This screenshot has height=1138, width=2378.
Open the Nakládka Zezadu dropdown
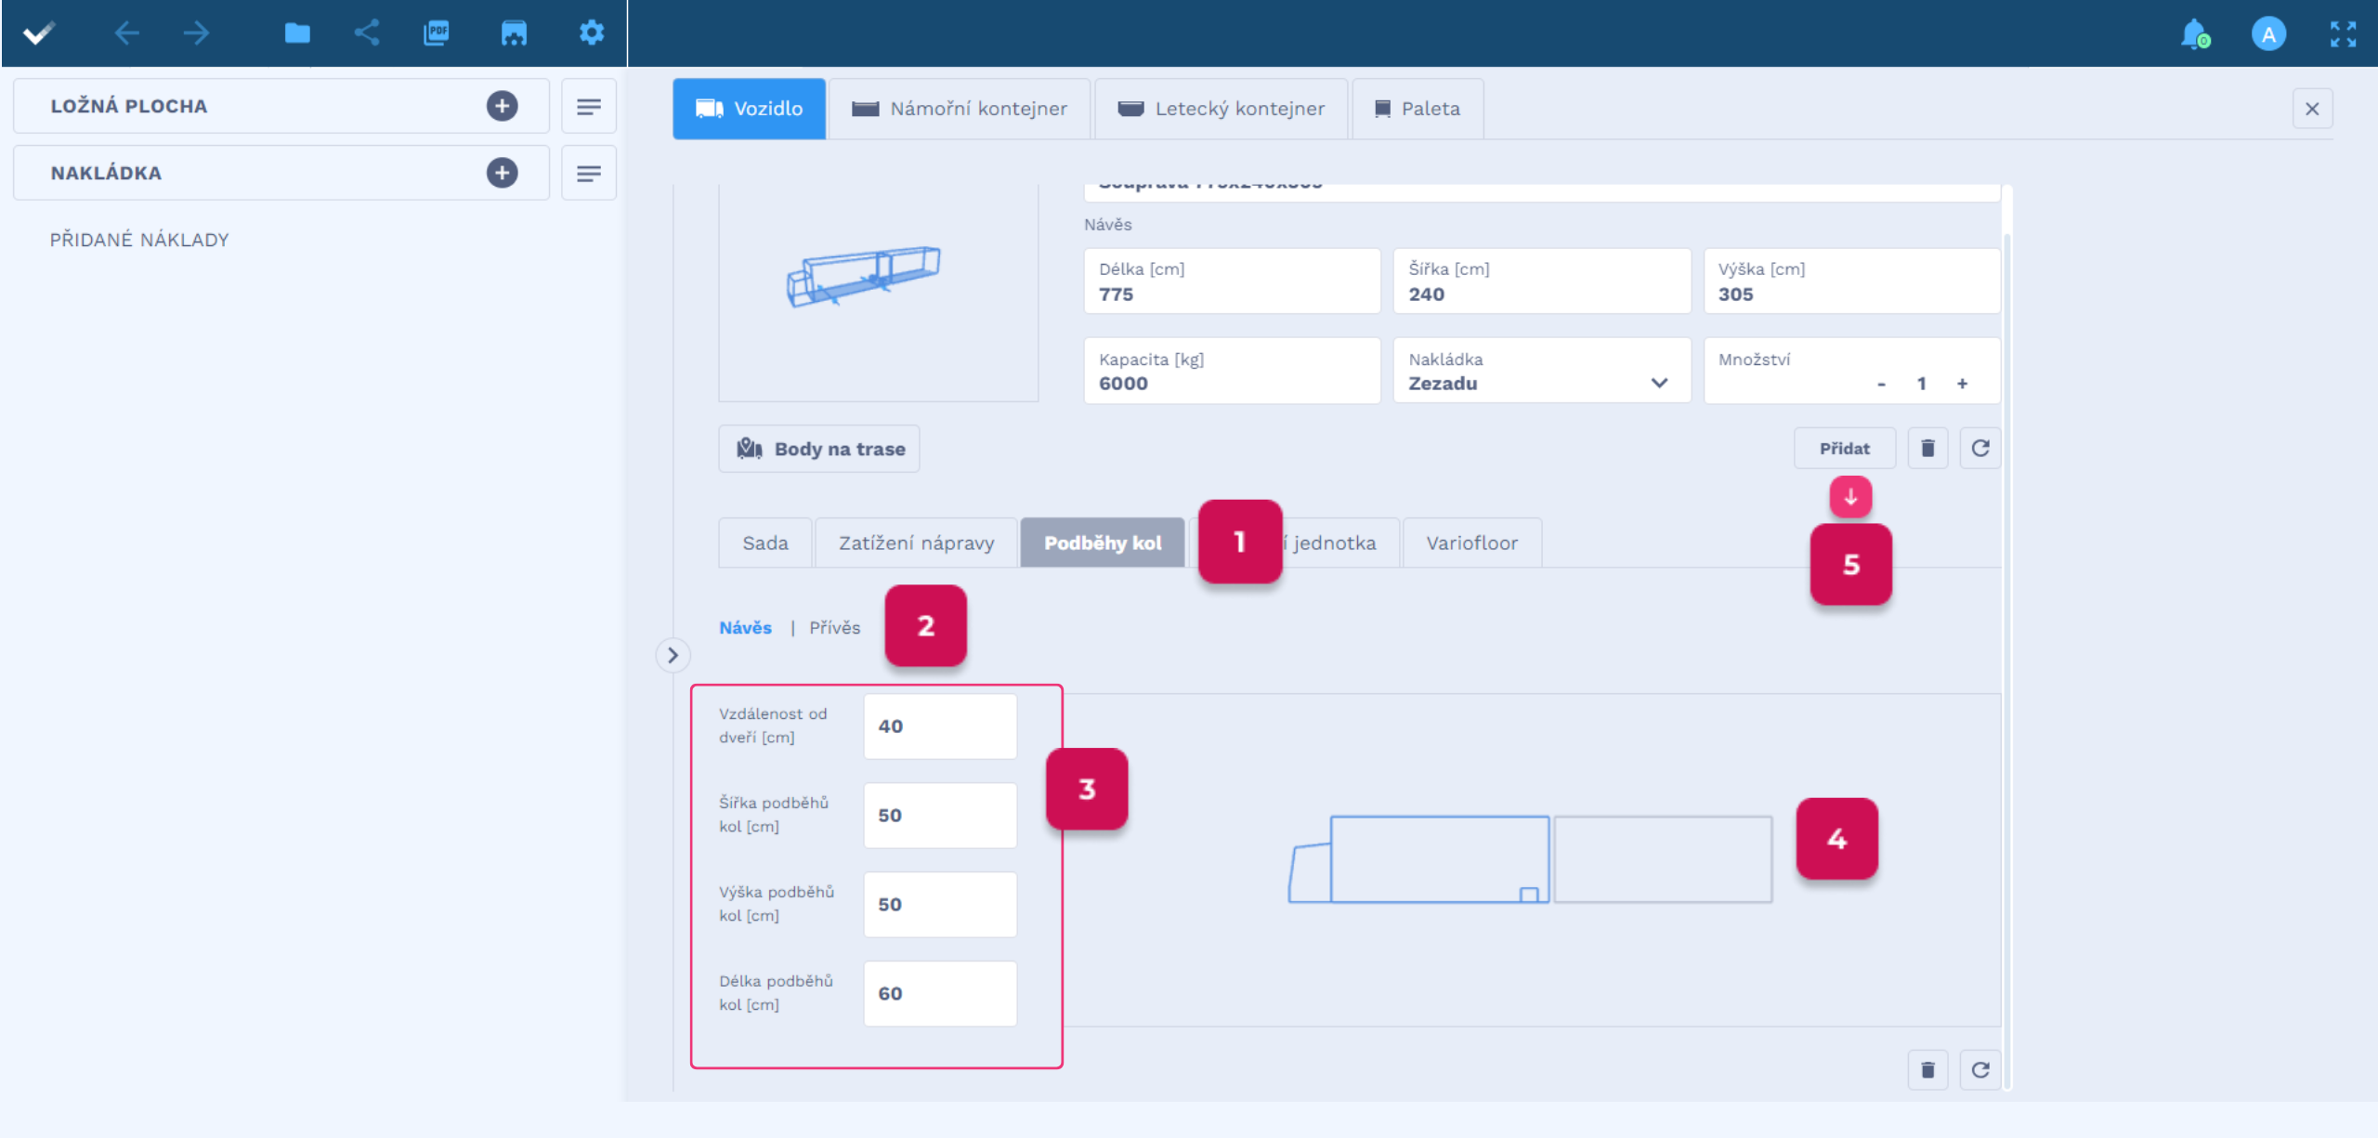click(x=1541, y=371)
